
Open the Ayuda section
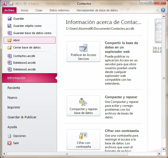(x=12, y=127)
